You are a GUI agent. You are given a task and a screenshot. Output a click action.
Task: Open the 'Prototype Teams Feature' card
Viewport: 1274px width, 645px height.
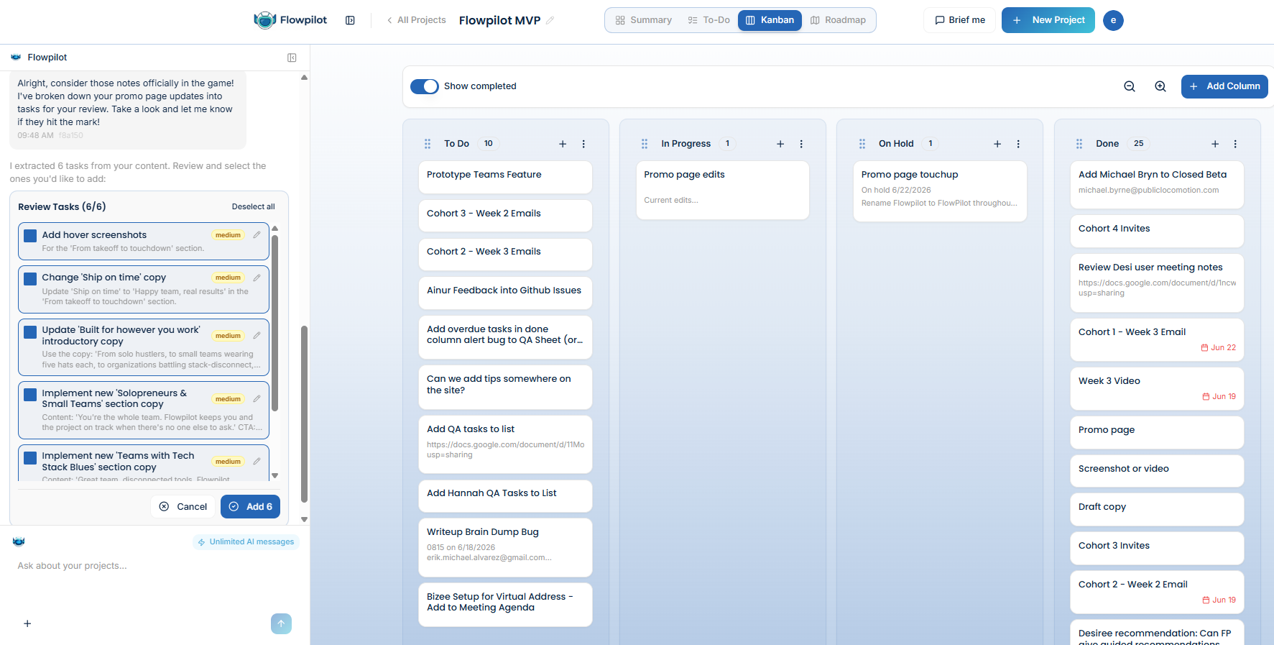click(x=505, y=177)
